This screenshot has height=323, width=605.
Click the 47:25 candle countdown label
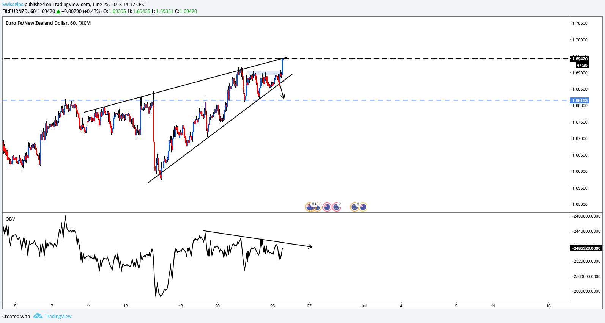(582, 65)
